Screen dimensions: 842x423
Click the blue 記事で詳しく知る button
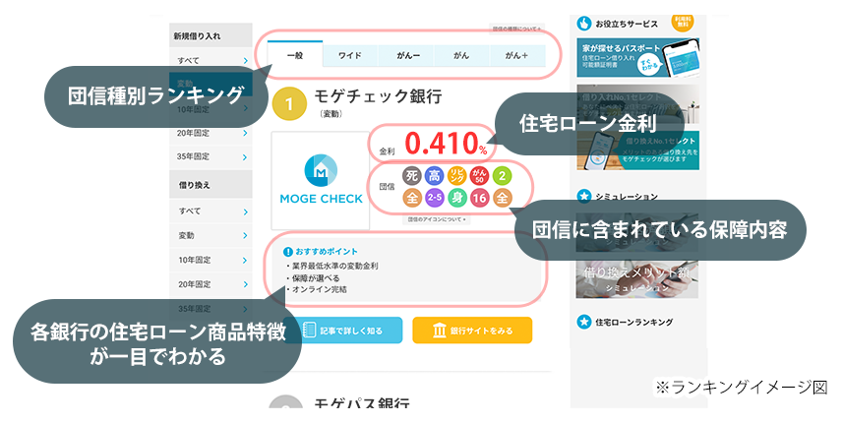click(338, 331)
